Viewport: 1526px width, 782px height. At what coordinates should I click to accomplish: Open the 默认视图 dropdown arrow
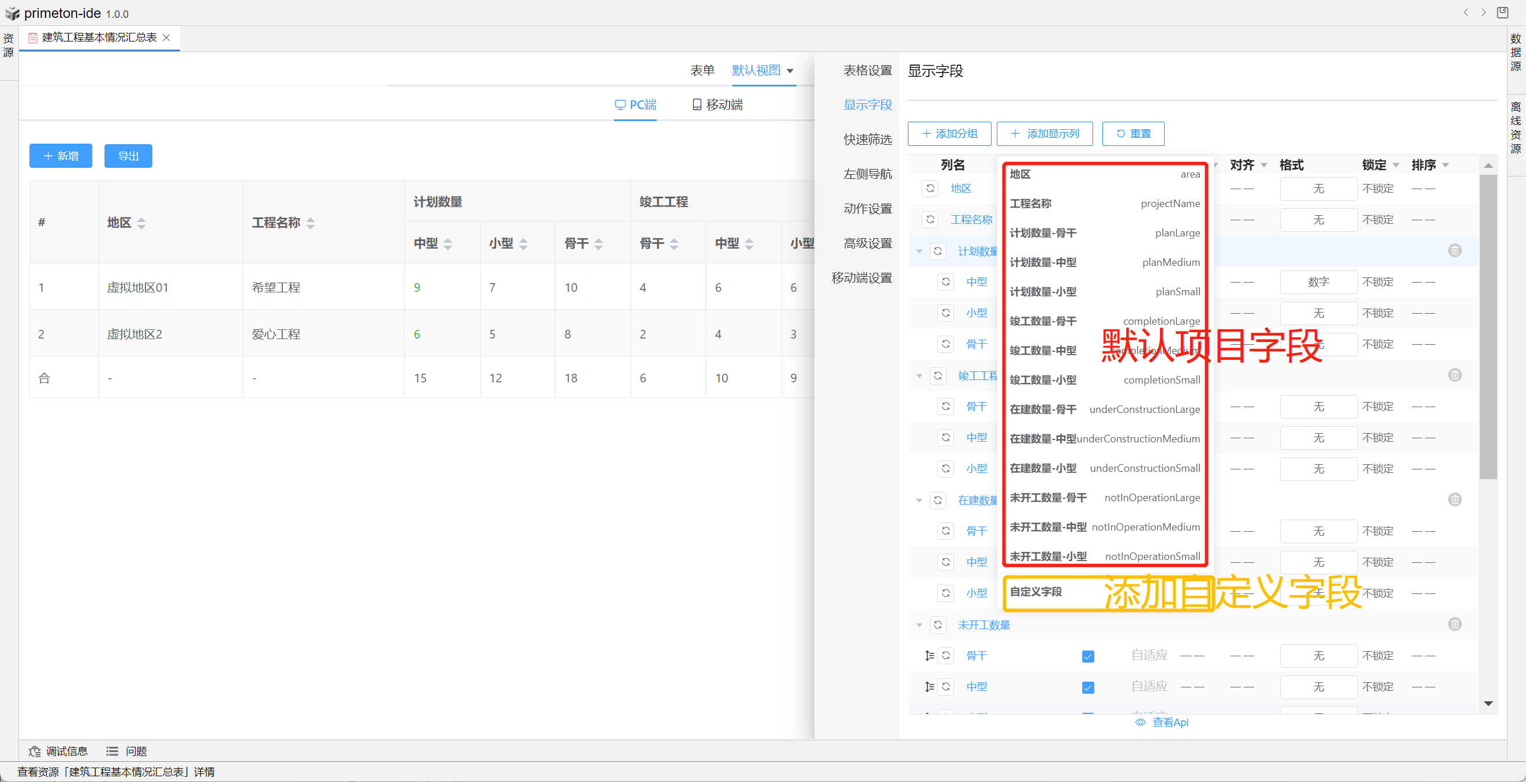pyautogui.click(x=790, y=71)
